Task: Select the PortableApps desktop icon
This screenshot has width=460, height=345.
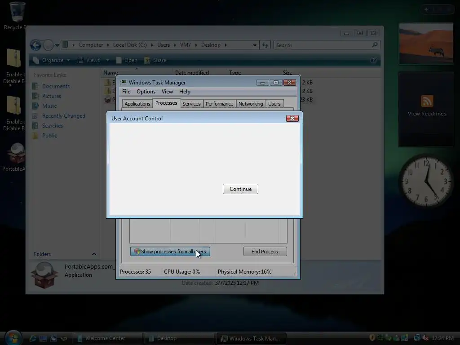Action: point(14,157)
